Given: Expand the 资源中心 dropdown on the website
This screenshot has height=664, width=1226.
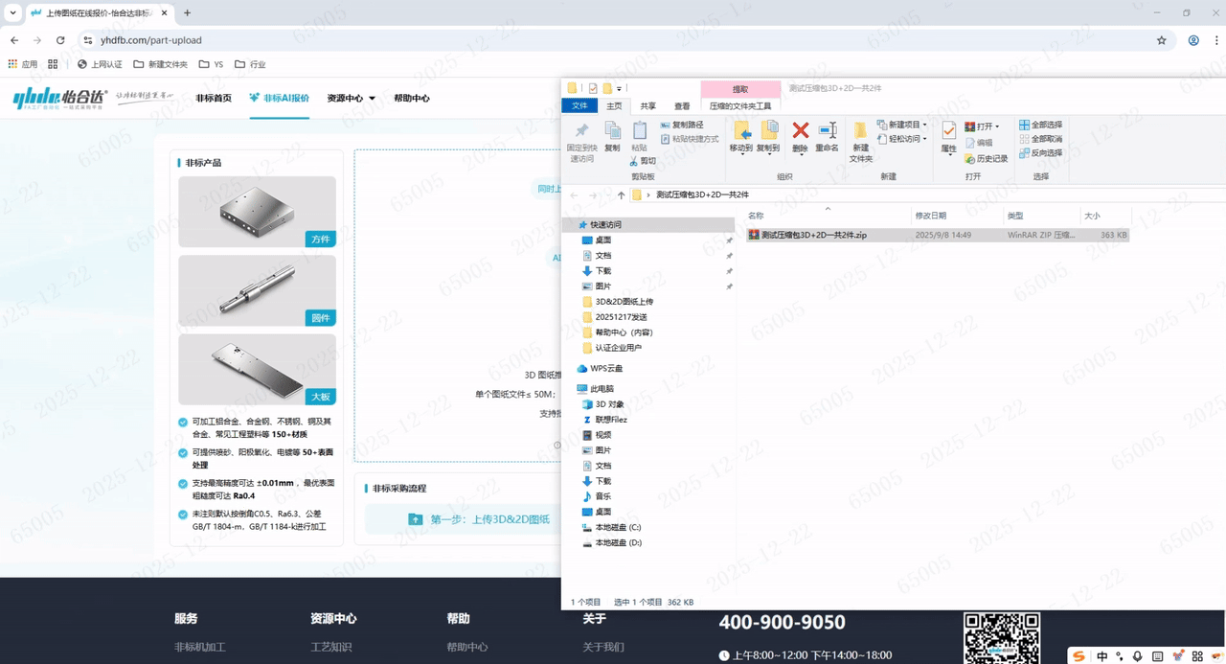Looking at the screenshot, I should click(351, 98).
